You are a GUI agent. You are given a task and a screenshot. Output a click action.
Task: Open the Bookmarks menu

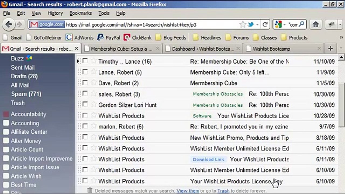[80, 13]
